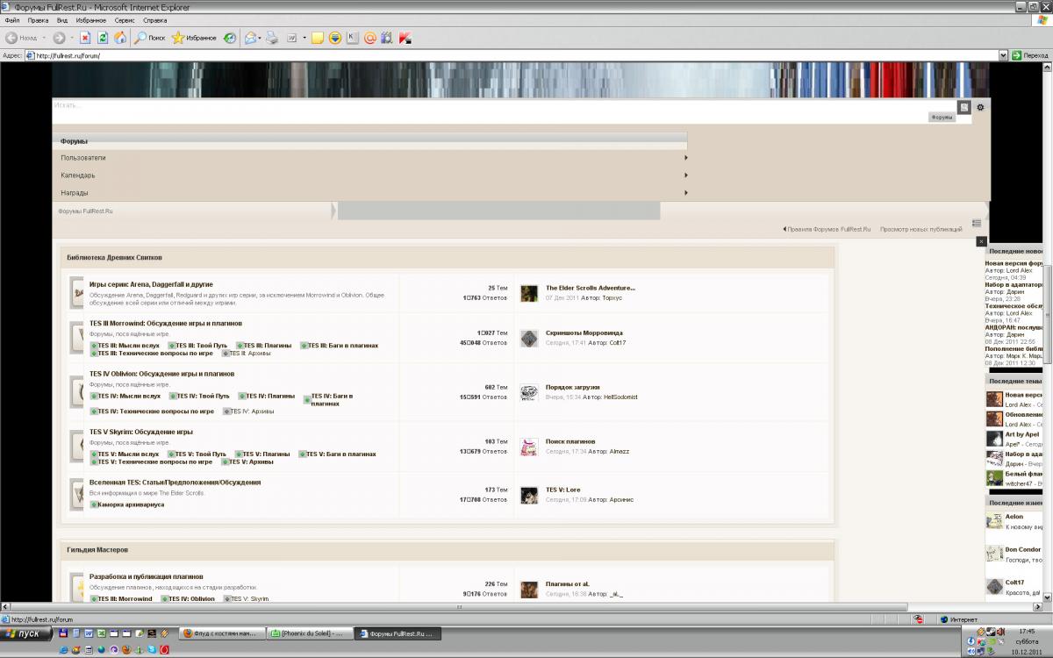Open the Файл menu
Screen dimensions: 1053x658
(12, 19)
